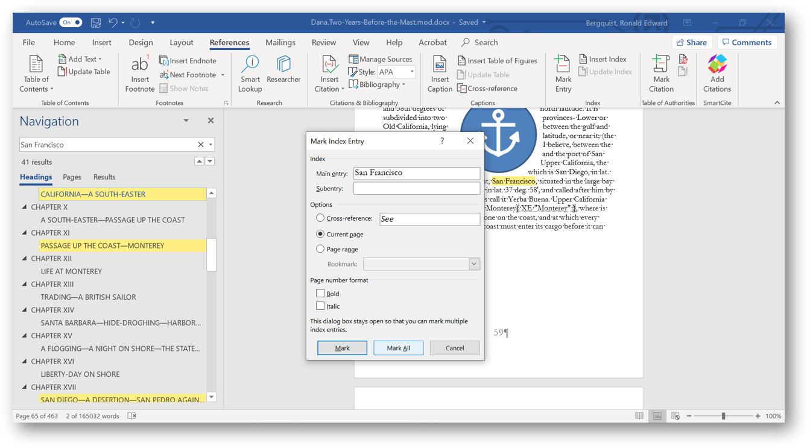This screenshot has height=448, width=810.
Task: Open the citation Style dropdown
Action: point(412,72)
